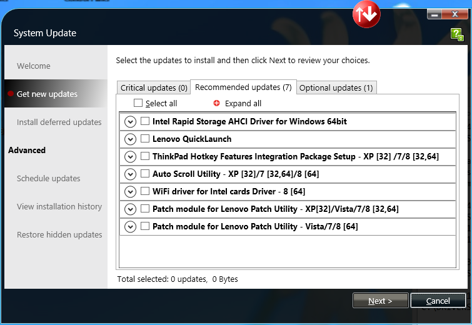Check Intel Rapid Storage AHCI Driver update
This screenshot has width=472, height=325.
pyautogui.click(x=145, y=121)
